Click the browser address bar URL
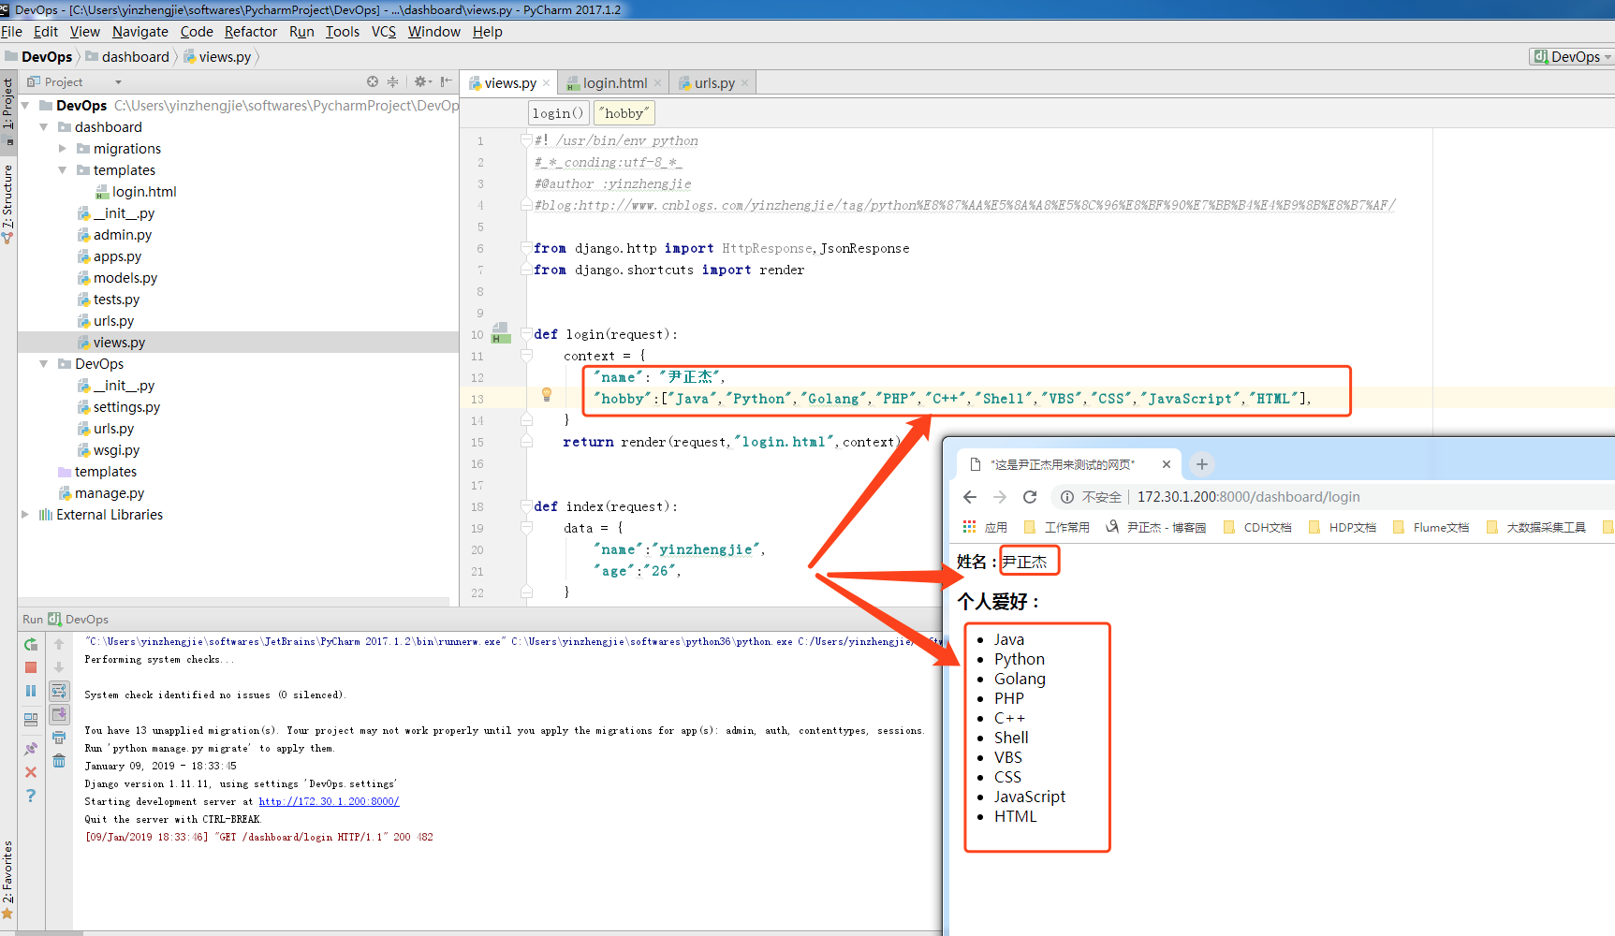 coord(1248,497)
